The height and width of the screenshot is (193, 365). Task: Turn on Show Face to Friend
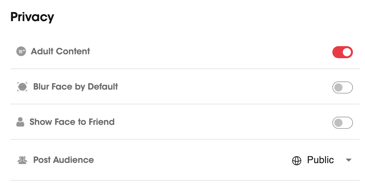(x=342, y=123)
